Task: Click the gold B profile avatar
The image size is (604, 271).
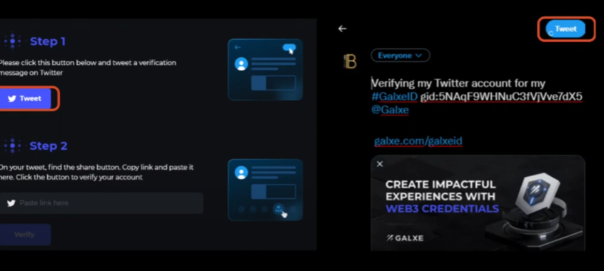Action: pos(350,61)
